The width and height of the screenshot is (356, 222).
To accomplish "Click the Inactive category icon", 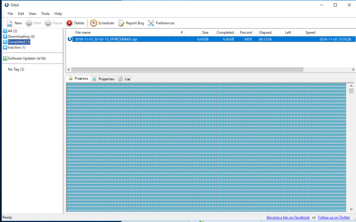I will click(x=5, y=47).
